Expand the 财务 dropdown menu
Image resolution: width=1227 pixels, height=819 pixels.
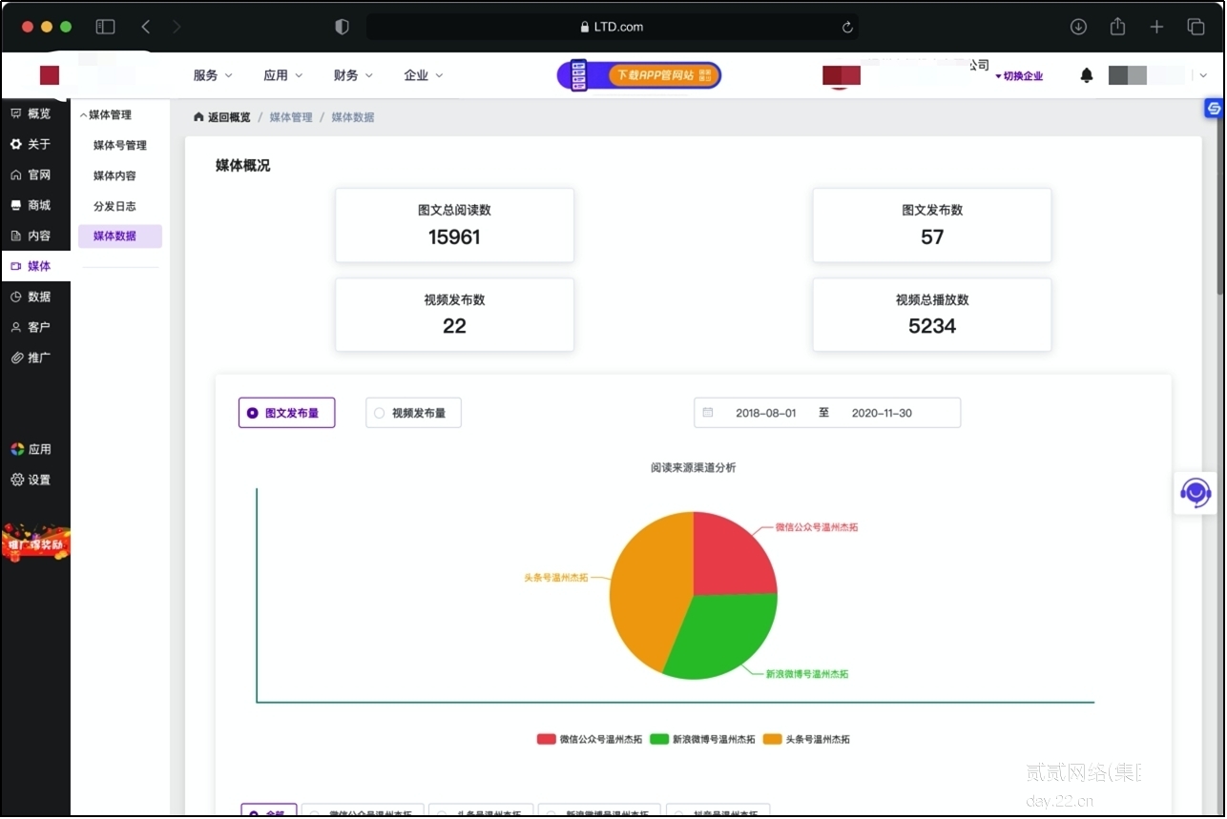click(x=353, y=75)
